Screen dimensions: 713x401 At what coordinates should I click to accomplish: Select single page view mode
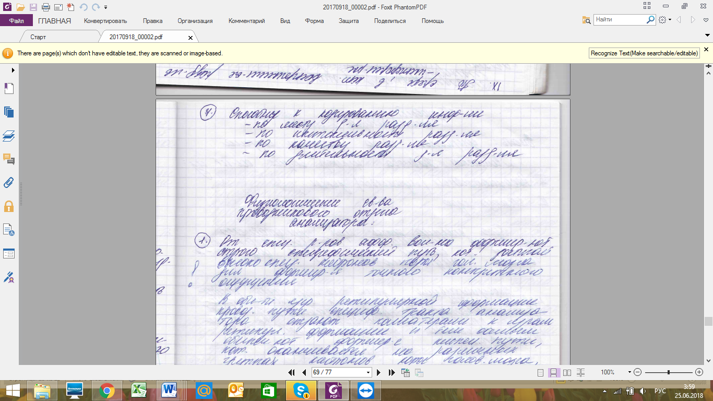[541, 372]
